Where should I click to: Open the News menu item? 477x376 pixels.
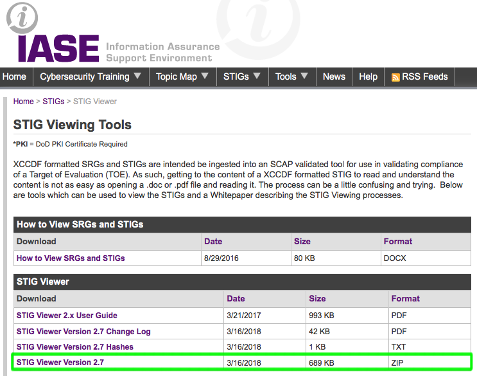334,76
